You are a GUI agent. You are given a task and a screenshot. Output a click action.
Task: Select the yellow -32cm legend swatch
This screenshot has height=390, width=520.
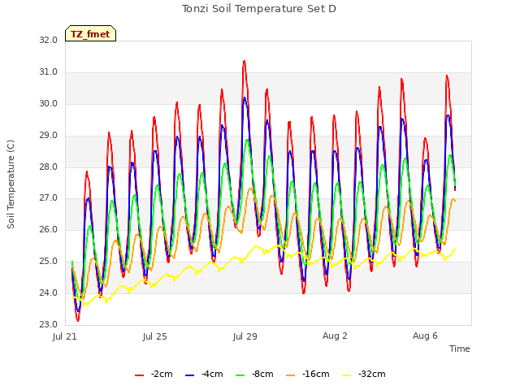pos(347,375)
